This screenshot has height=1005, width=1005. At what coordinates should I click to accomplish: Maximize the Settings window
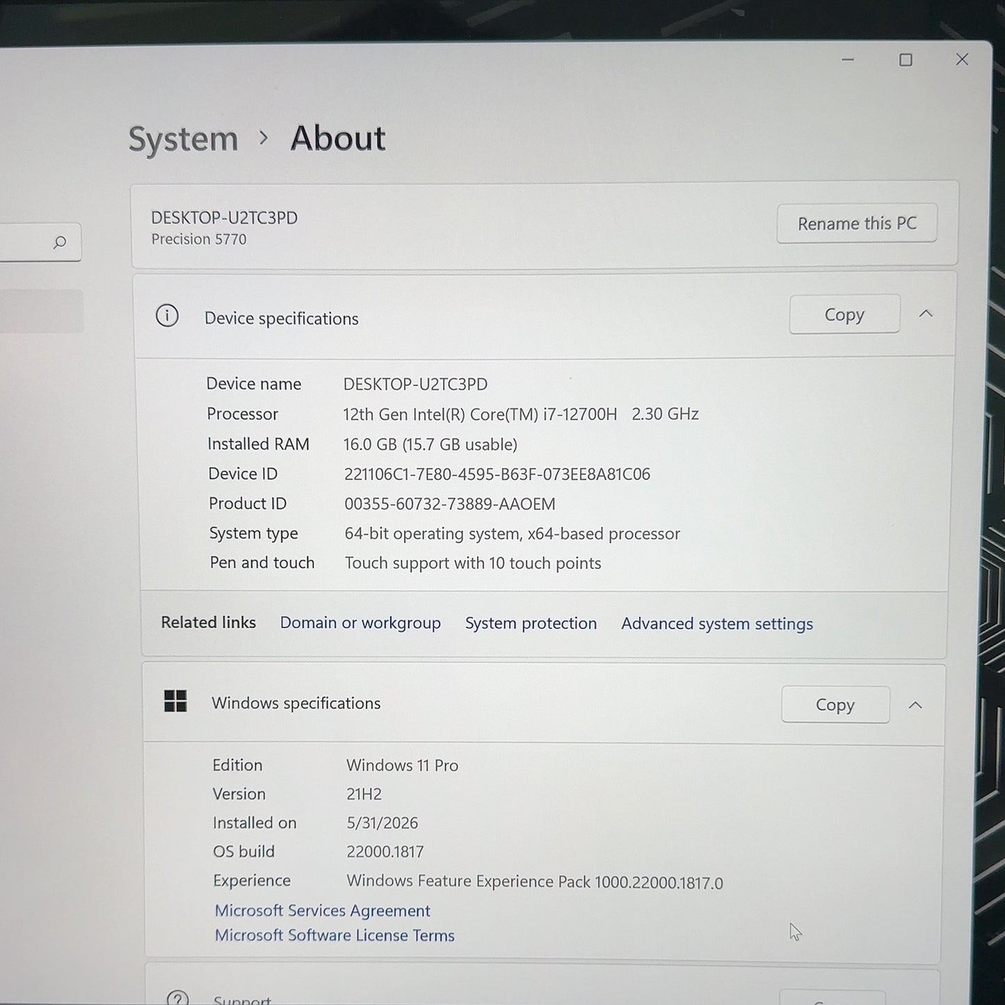[906, 60]
